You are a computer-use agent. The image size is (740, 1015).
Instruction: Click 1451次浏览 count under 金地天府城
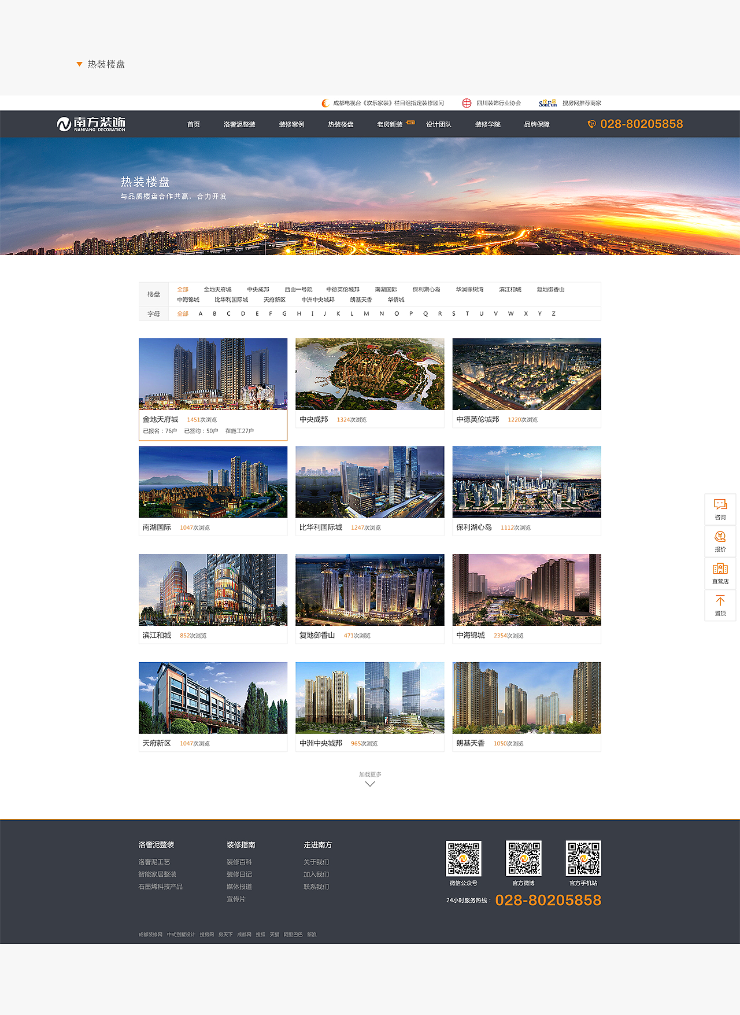coord(202,420)
